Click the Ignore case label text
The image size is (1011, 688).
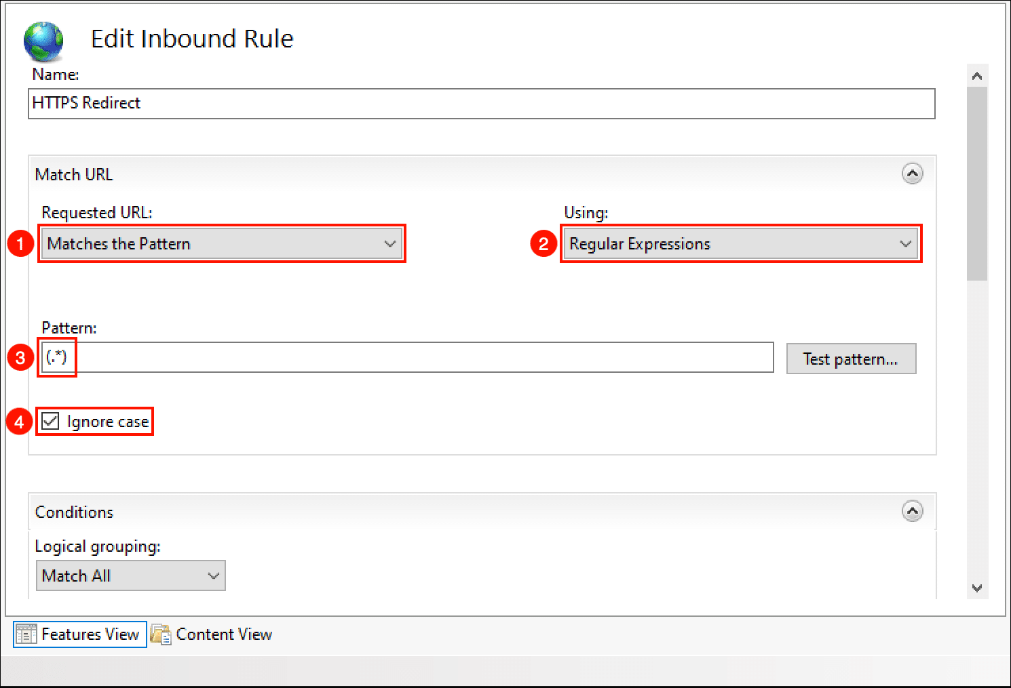(108, 422)
